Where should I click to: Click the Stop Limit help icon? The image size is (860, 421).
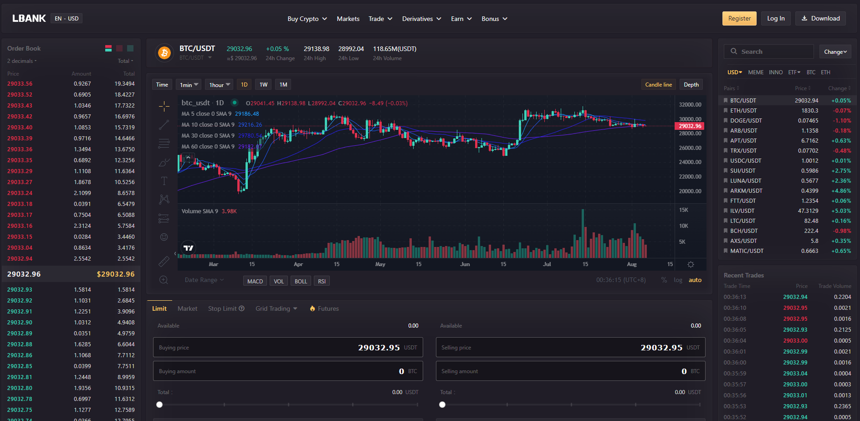[242, 308]
